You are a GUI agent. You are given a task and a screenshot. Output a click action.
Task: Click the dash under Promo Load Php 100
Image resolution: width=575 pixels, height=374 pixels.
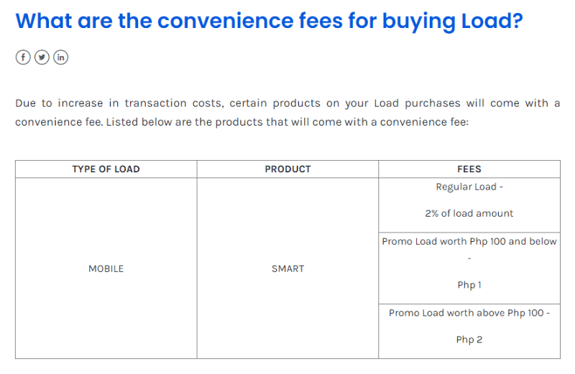[469, 258]
